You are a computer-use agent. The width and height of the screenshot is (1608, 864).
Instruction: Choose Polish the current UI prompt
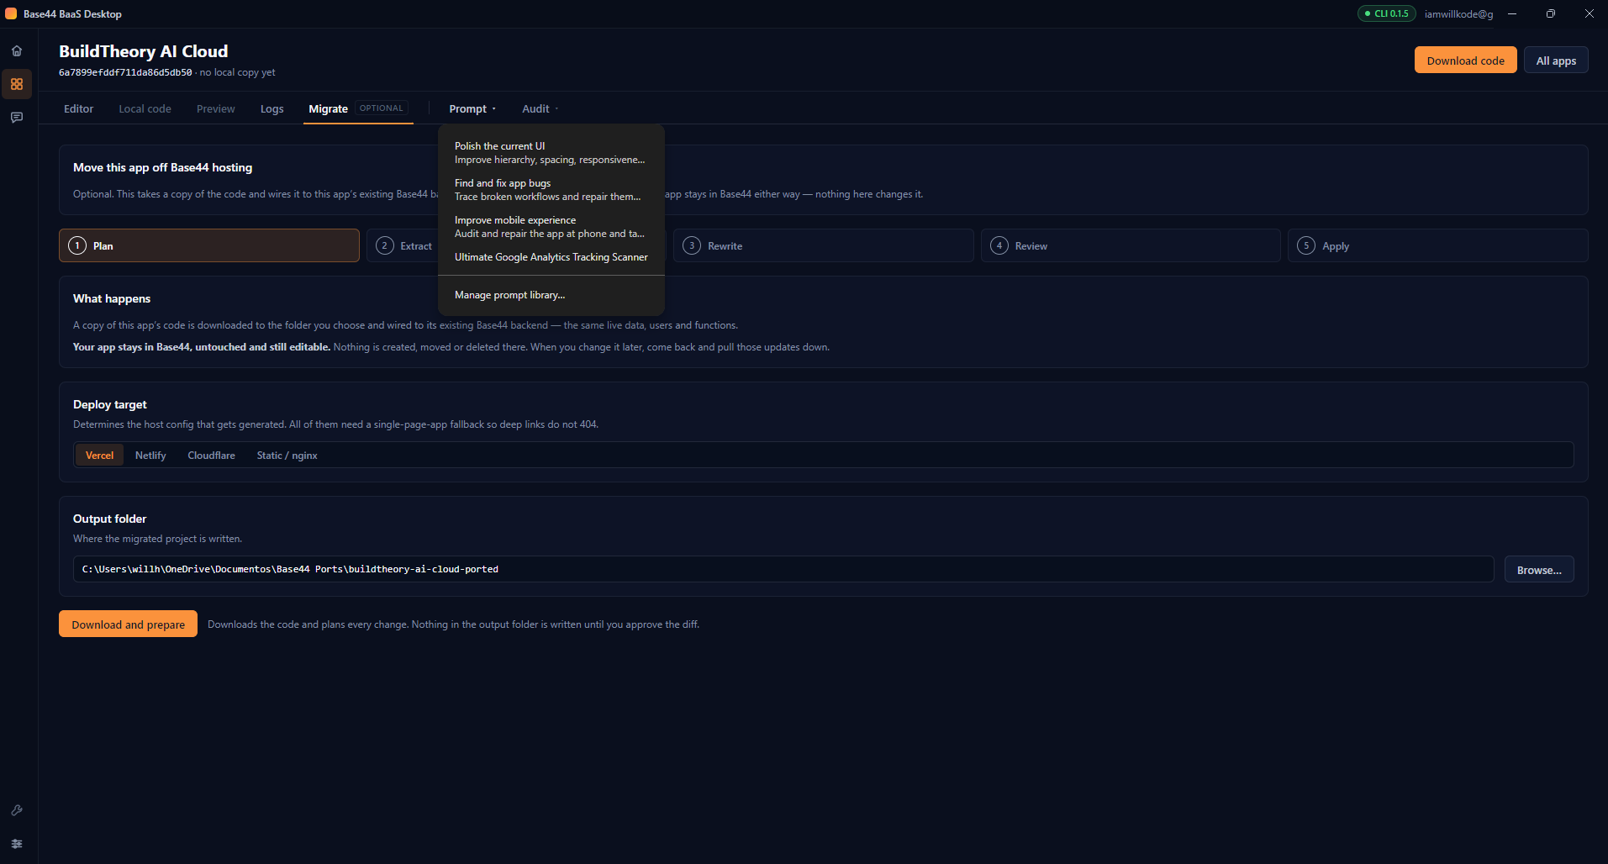pyautogui.click(x=551, y=153)
